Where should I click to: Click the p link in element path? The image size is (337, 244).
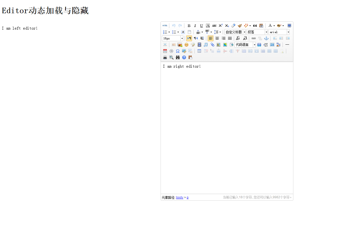click(188, 197)
